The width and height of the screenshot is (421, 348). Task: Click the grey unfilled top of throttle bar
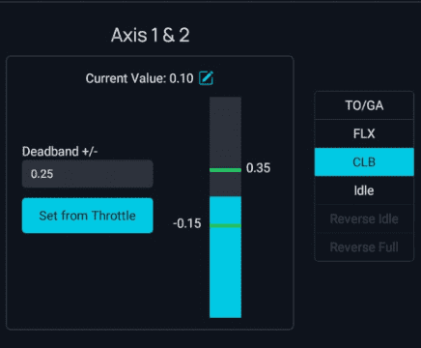point(225,132)
